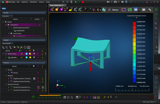Screen dimensions: 160x104
Task: Click the gray cube visibility icon in view toolbar
Action: click(x=75, y=9)
